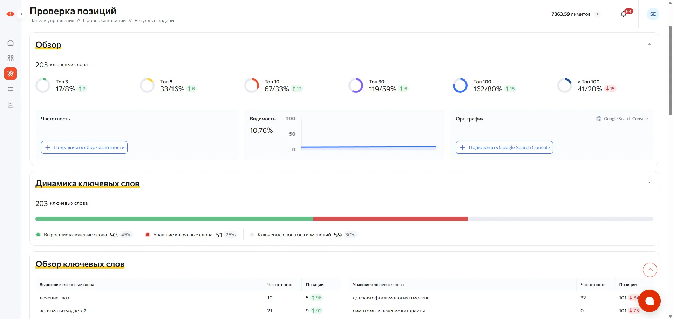Click the Видимость 10.76% value
Screen dimensions: 673x319
(261, 130)
